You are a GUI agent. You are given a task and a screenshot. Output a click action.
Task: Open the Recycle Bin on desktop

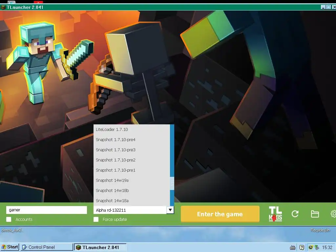pyautogui.click(x=320, y=230)
